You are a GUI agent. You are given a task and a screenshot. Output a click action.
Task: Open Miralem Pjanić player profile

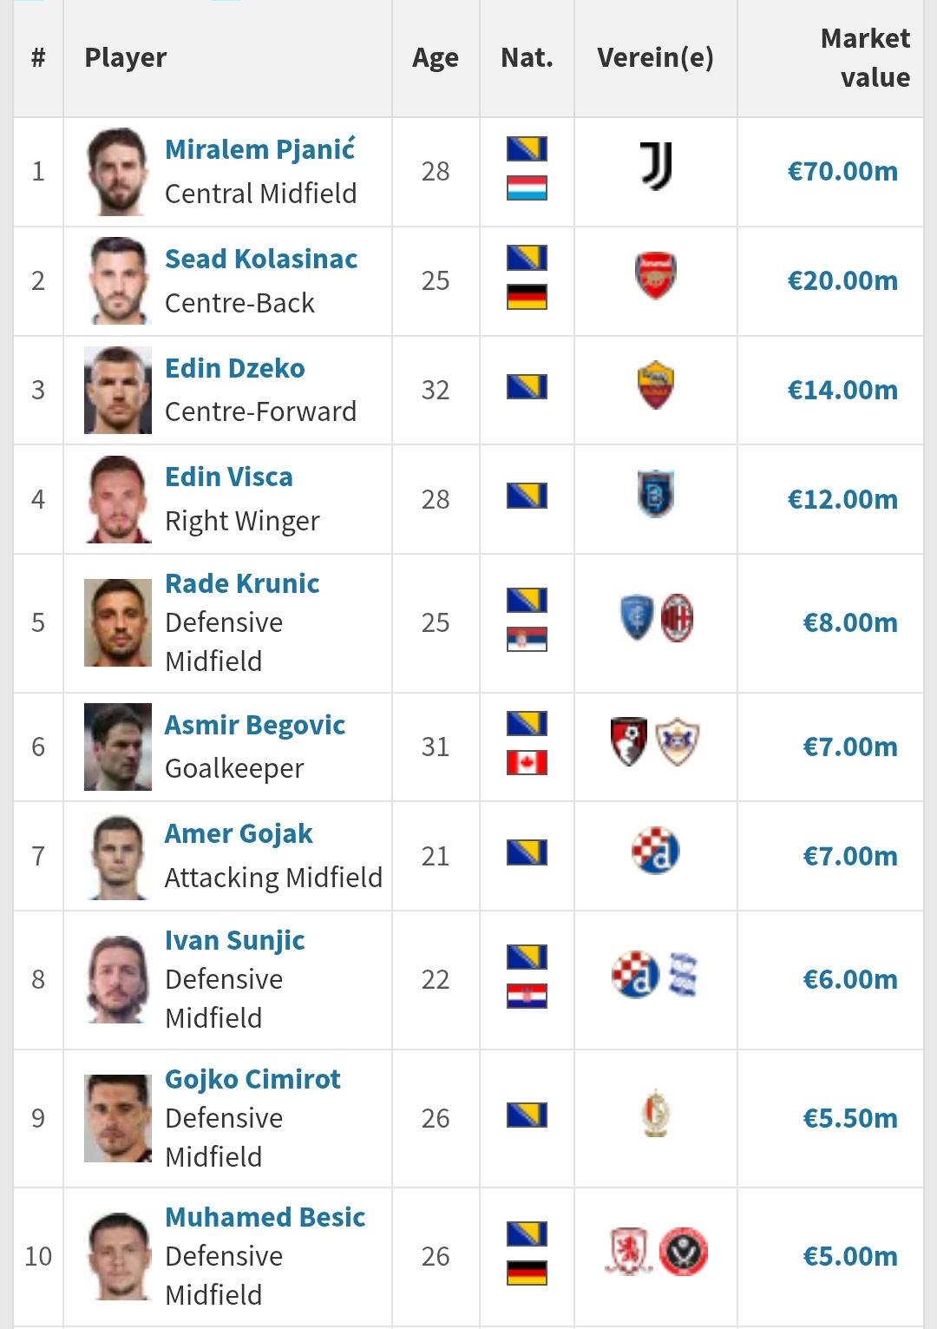(260, 149)
